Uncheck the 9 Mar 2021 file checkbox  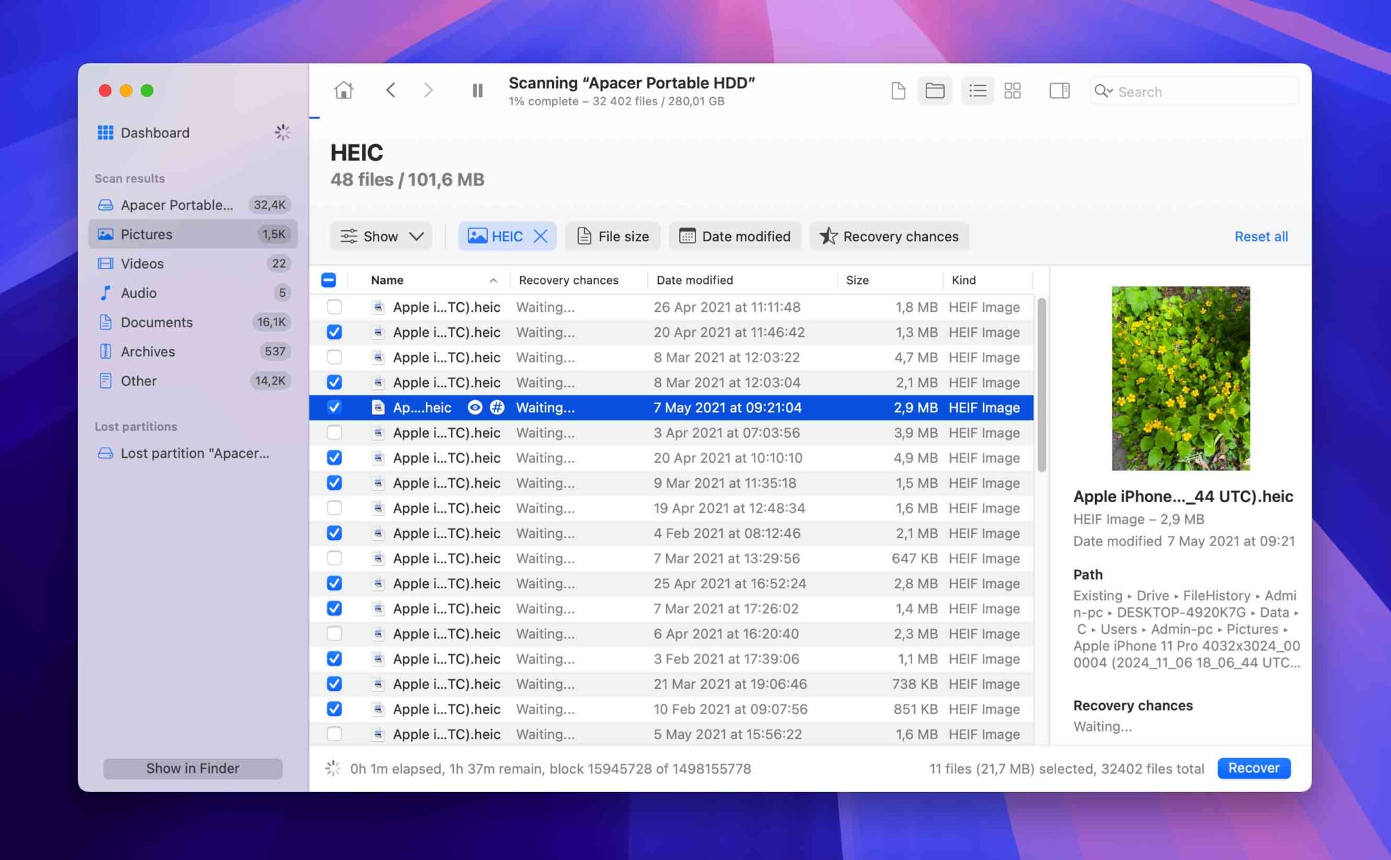click(334, 483)
